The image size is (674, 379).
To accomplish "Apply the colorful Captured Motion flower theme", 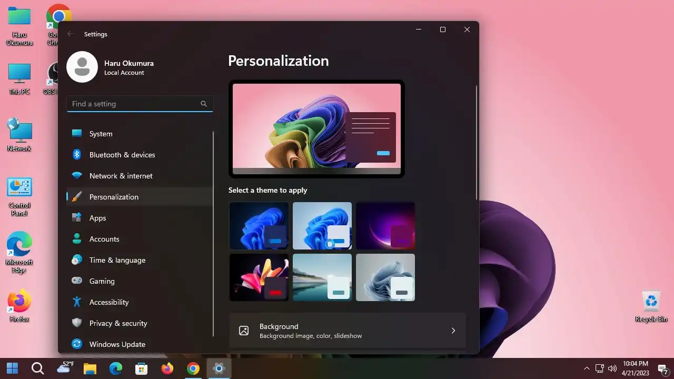I will click(259, 277).
